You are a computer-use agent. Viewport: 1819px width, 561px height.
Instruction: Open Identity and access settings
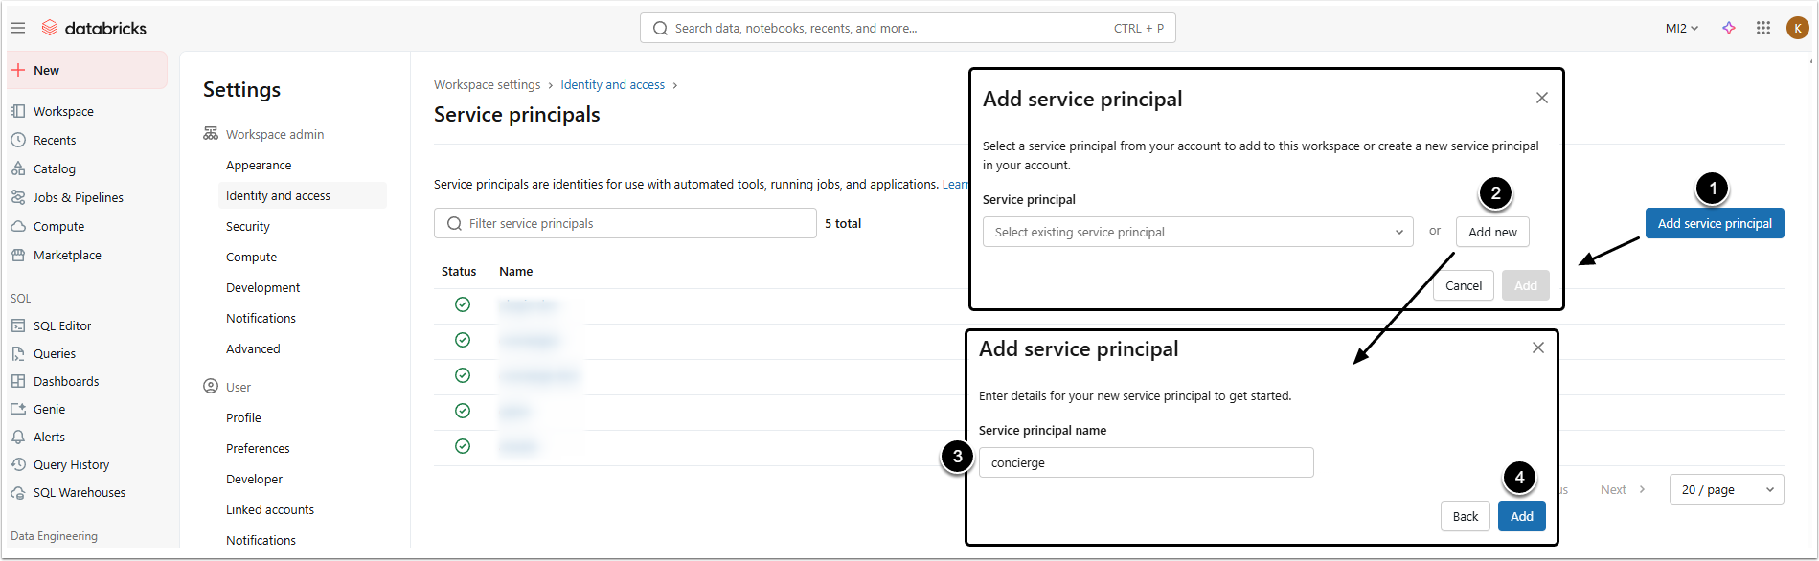point(278,195)
